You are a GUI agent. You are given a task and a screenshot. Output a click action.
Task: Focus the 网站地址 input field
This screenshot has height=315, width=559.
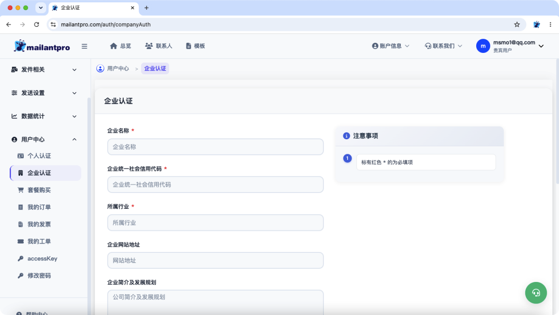(215, 260)
